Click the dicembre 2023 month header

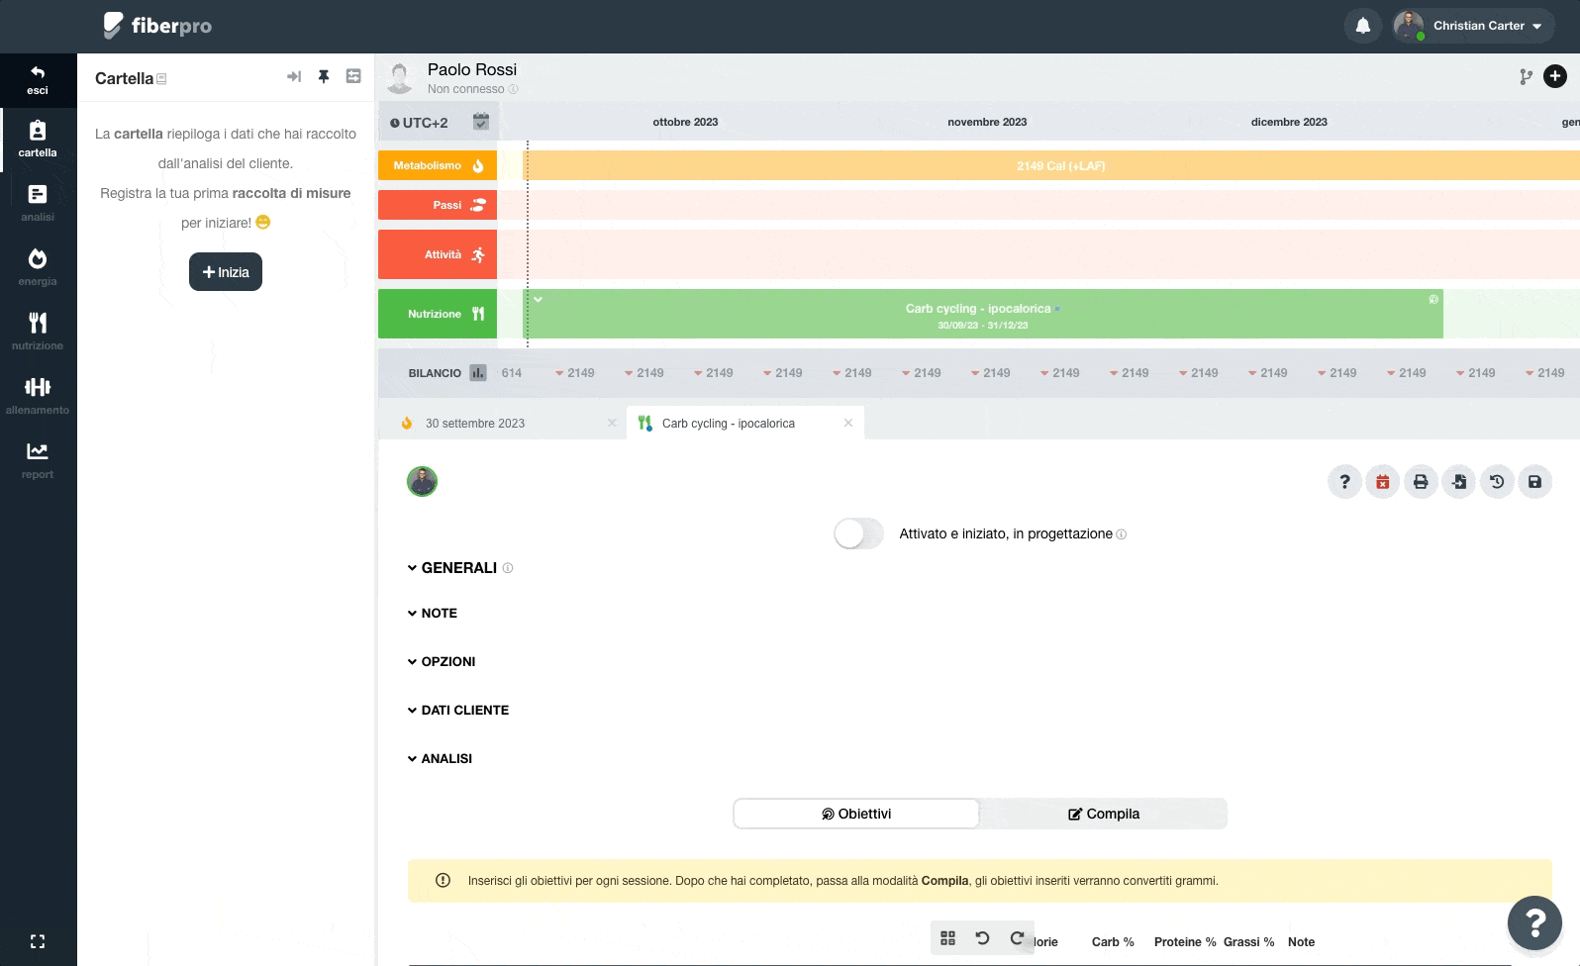tap(1289, 122)
